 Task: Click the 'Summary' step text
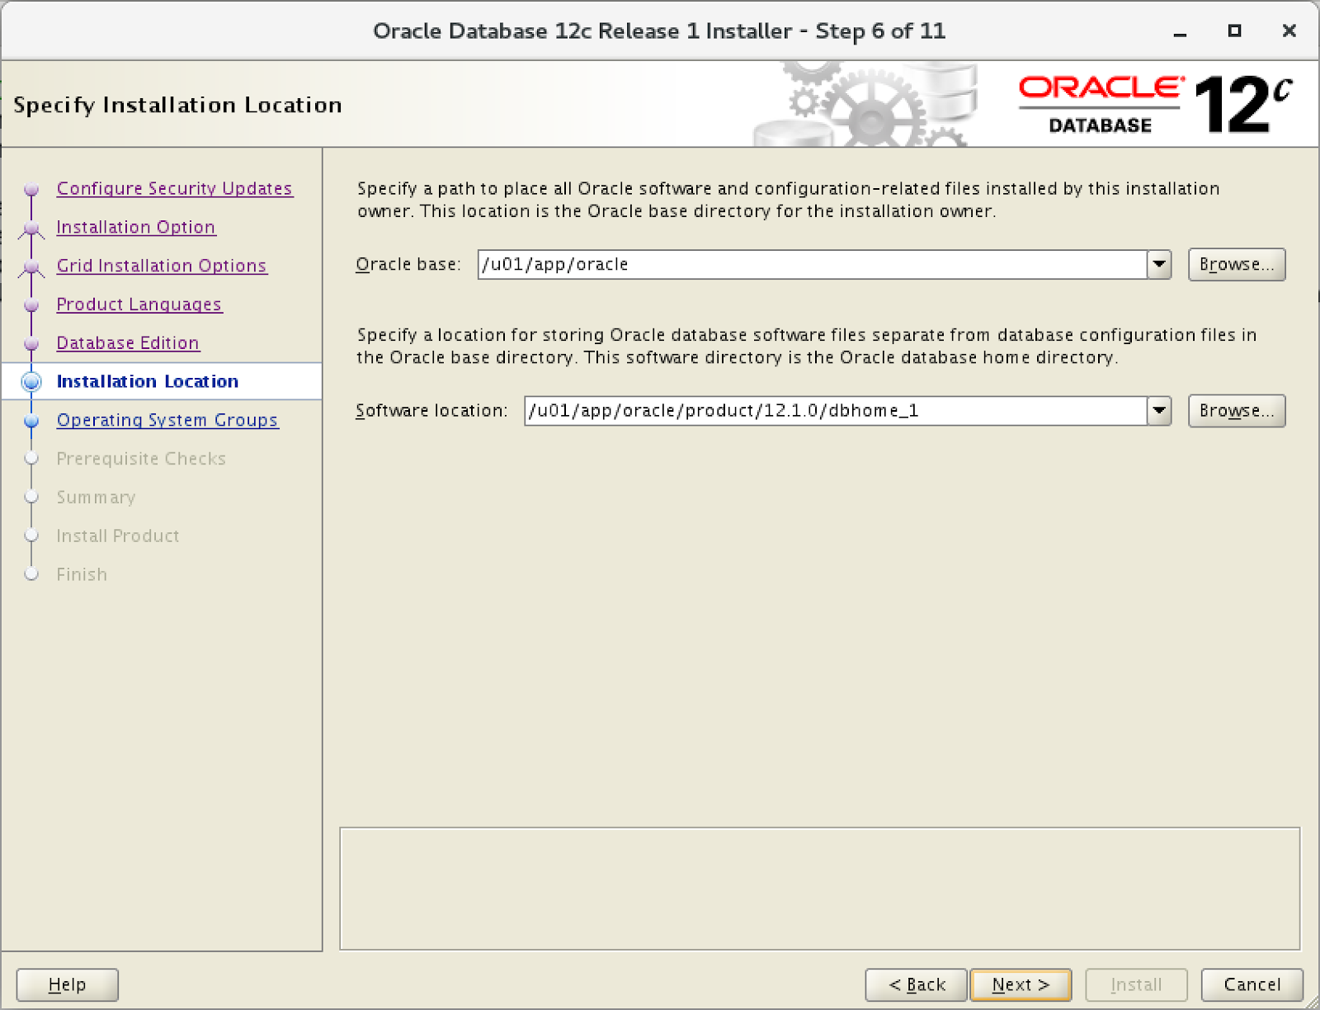96,498
